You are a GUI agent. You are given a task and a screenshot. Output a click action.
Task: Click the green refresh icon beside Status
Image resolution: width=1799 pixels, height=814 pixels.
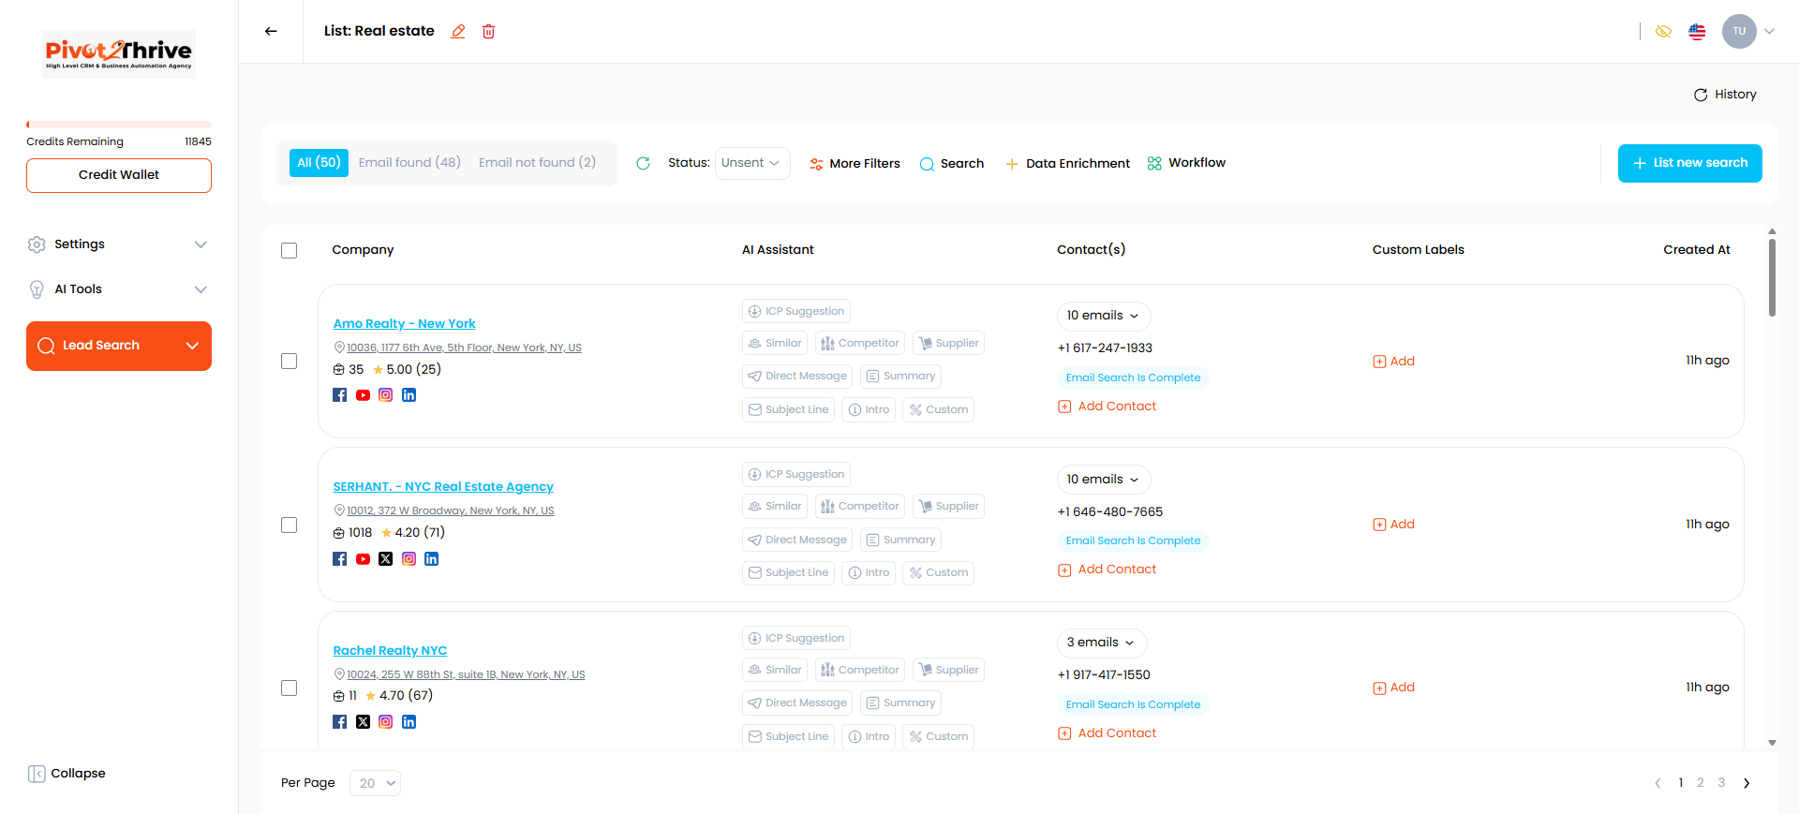pyautogui.click(x=643, y=163)
